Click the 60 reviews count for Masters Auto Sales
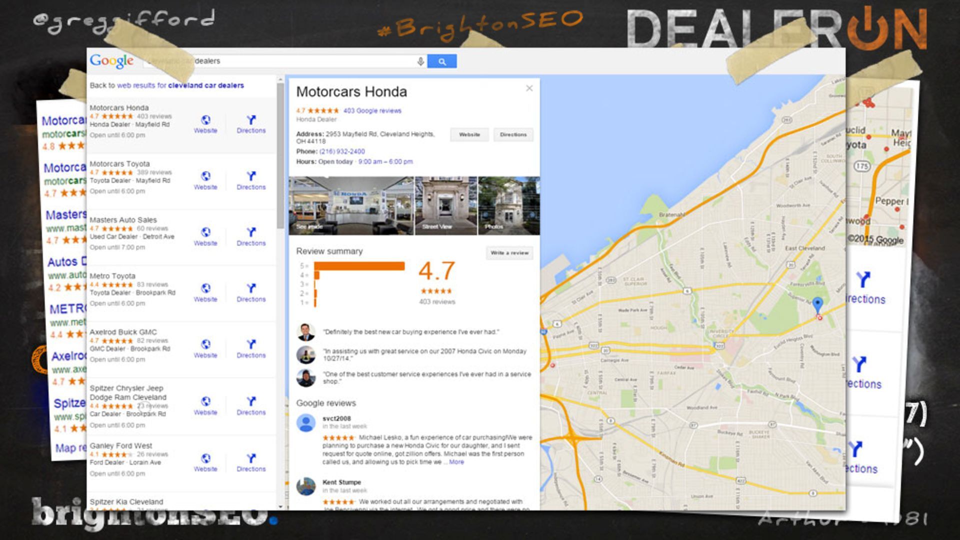The width and height of the screenshot is (960, 540). (x=152, y=228)
